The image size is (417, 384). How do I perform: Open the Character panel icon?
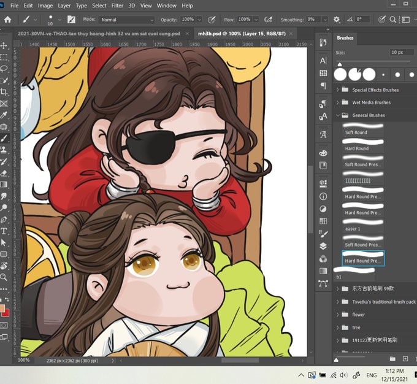tap(323, 61)
